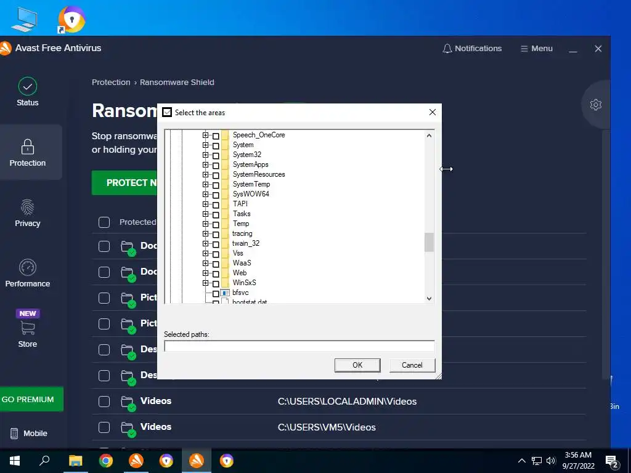
Task: Check the SysWOW64 folder checkbox
Action: (x=216, y=195)
